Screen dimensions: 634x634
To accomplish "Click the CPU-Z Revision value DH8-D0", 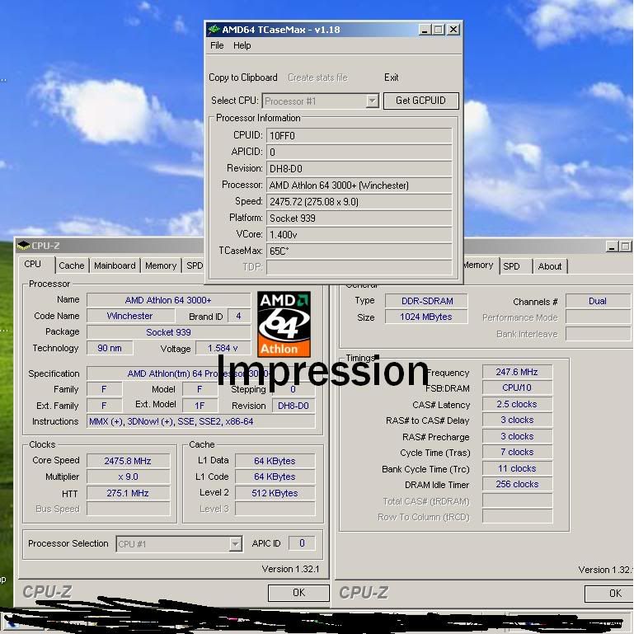I will coord(294,405).
